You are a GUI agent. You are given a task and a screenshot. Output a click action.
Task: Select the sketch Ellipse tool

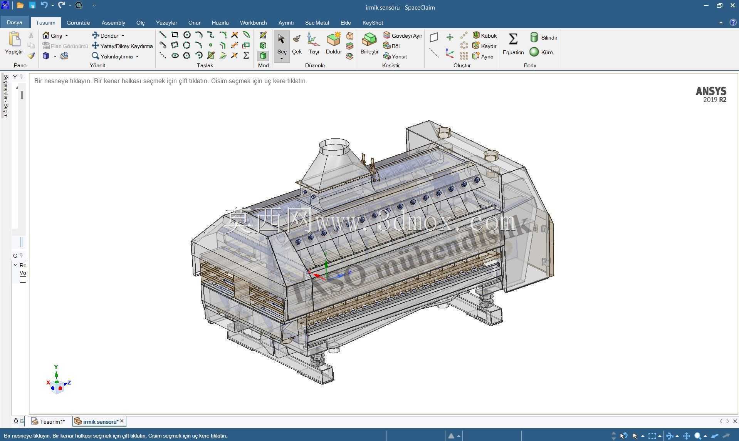coord(175,56)
